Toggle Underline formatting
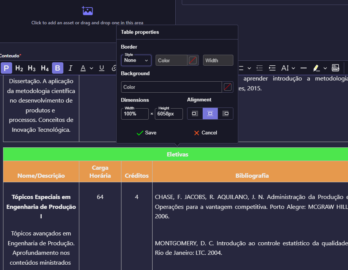348x270 pixels. pyautogui.click(x=102, y=68)
